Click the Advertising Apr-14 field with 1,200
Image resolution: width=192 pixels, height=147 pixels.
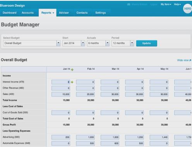point(134,137)
